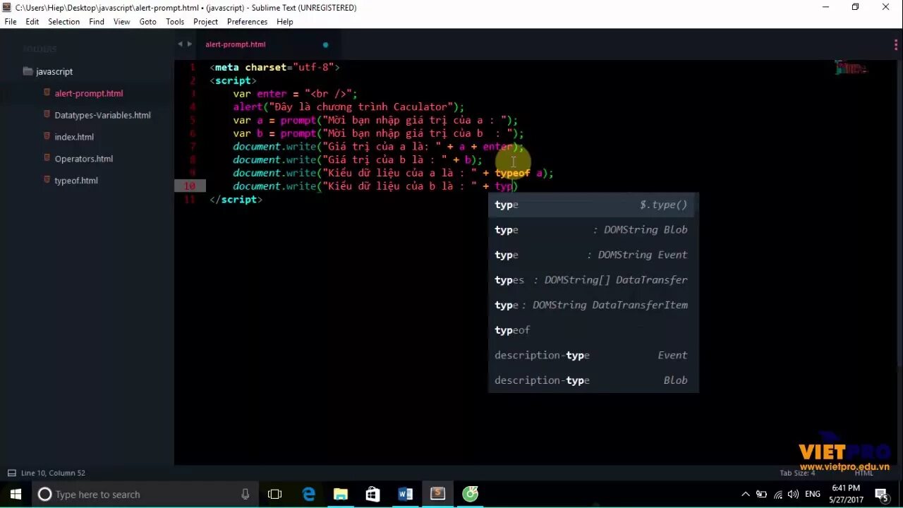Open Datatypes-Variables.html in the sidebar

(x=102, y=115)
